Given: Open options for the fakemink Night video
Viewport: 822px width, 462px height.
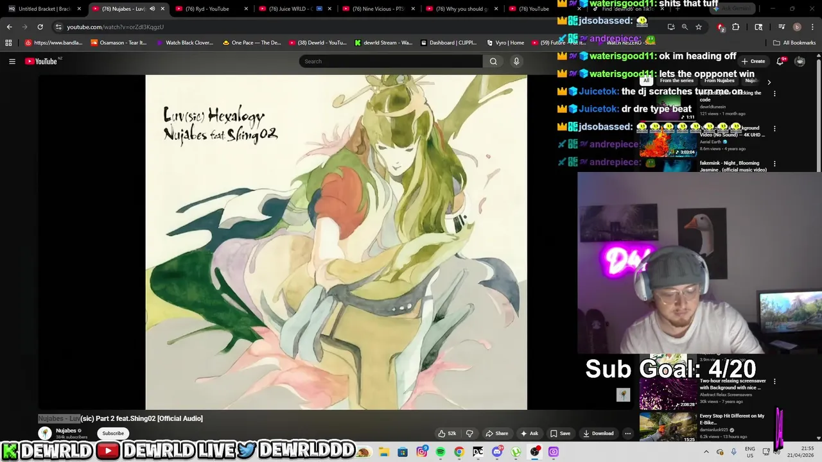Looking at the screenshot, I should click(x=774, y=164).
